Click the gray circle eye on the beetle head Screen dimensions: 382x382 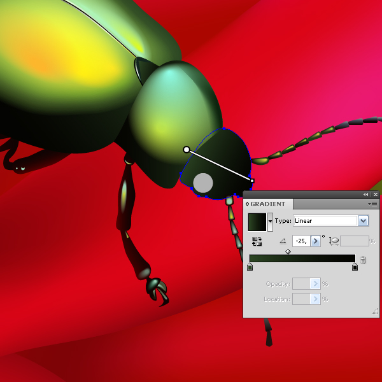tap(203, 183)
